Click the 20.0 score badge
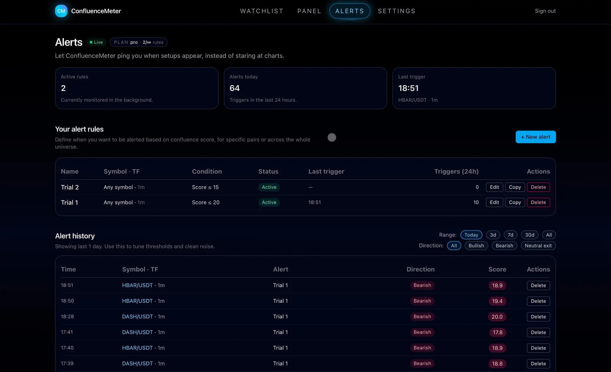 click(497, 317)
